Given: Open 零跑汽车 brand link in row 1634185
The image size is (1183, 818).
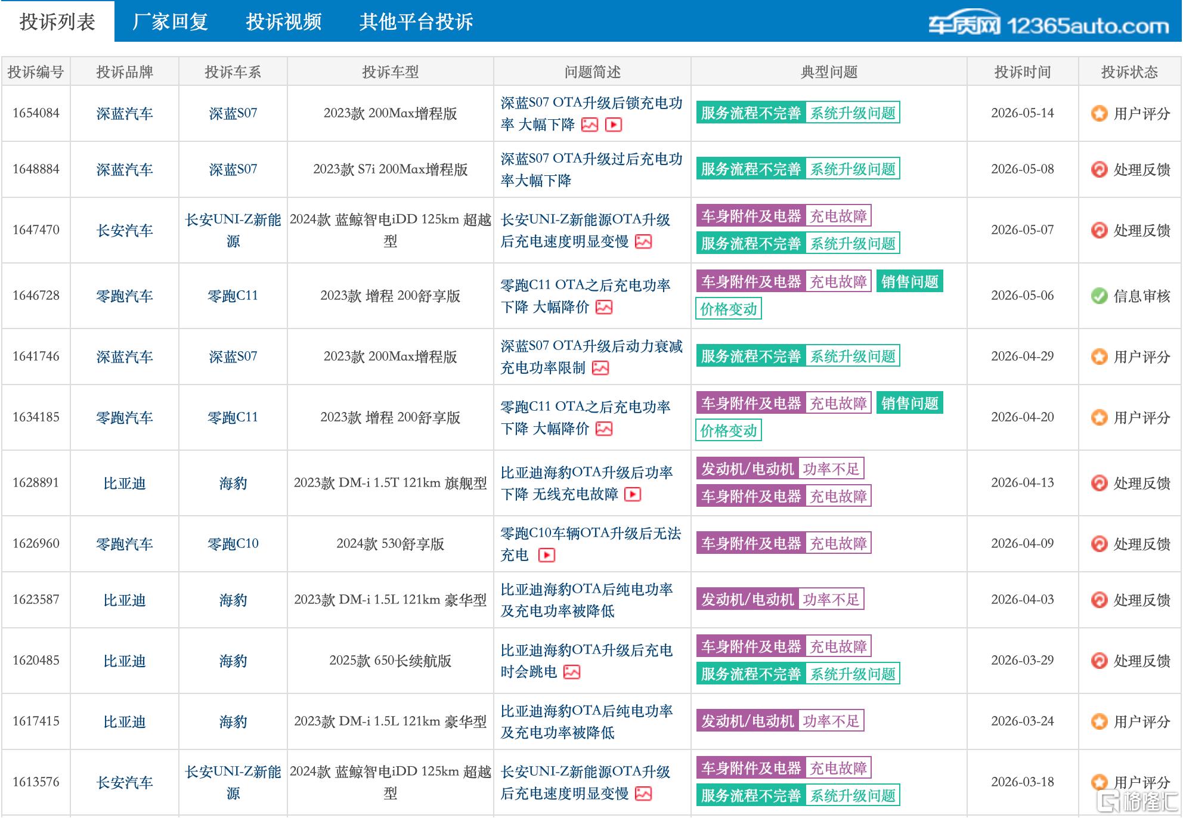Looking at the screenshot, I should (x=125, y=417).
